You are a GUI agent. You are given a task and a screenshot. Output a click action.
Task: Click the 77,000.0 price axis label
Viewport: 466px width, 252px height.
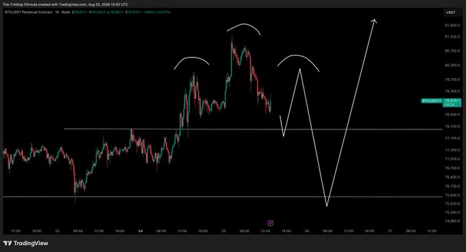[x=452, y=159]
